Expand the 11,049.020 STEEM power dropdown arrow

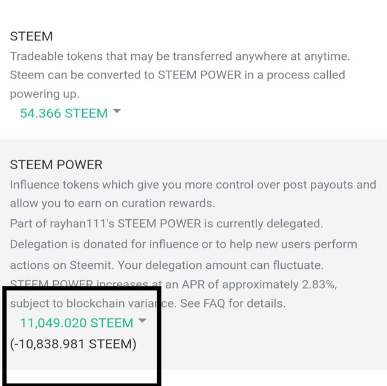pos(143,321)
